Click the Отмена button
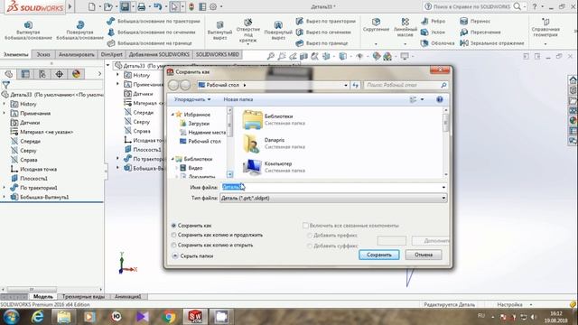This screenshot has height=325, width=578. tap(424, 255)
